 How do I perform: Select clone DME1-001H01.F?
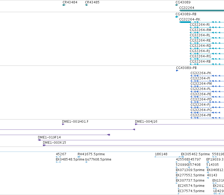[75, 122]
